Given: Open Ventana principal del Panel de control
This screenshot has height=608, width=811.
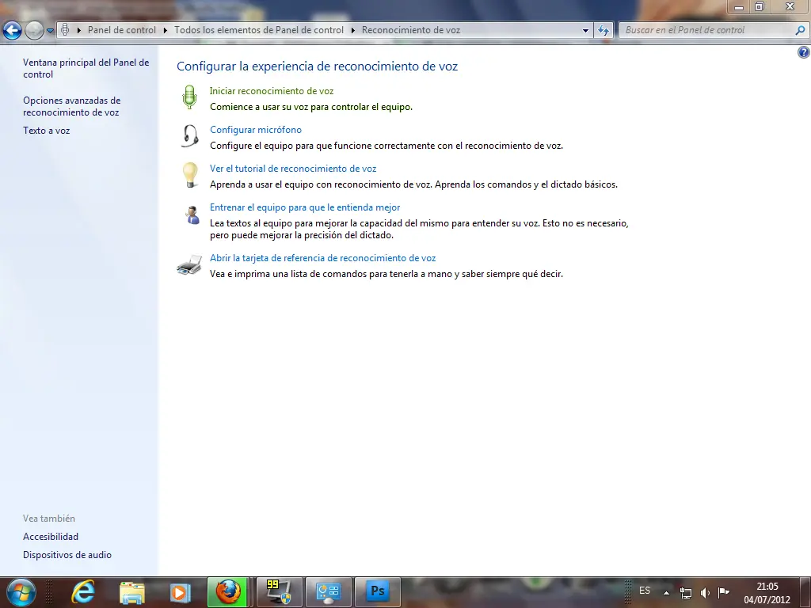Looking at the screenshot, I should click(86, 68).
